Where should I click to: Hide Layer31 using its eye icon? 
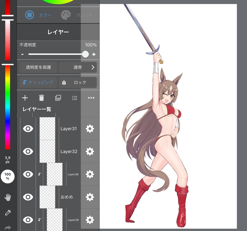(x=28, y=129)
